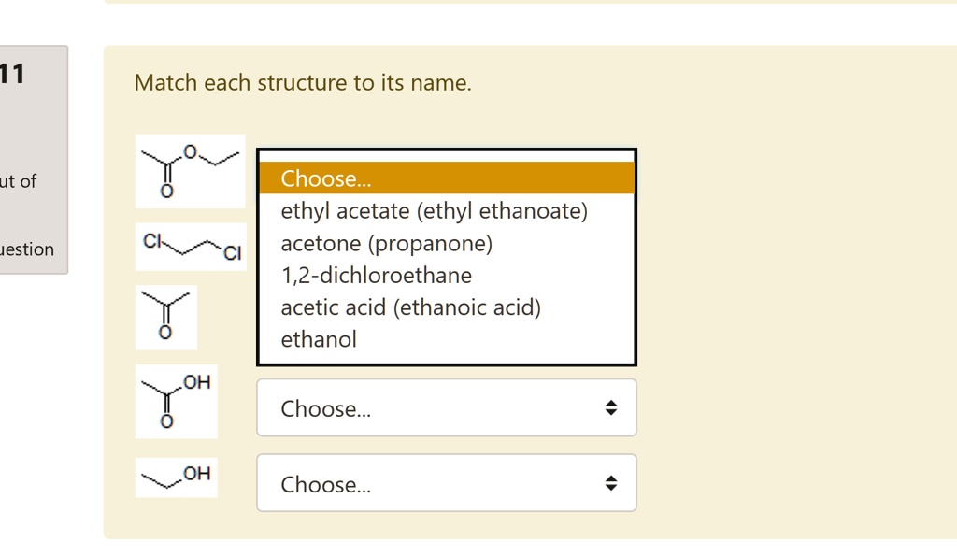Open the dropdown beside the carboxylic acid structure
The width and height of the screenshot is (957, 556).
coord(446,408)
